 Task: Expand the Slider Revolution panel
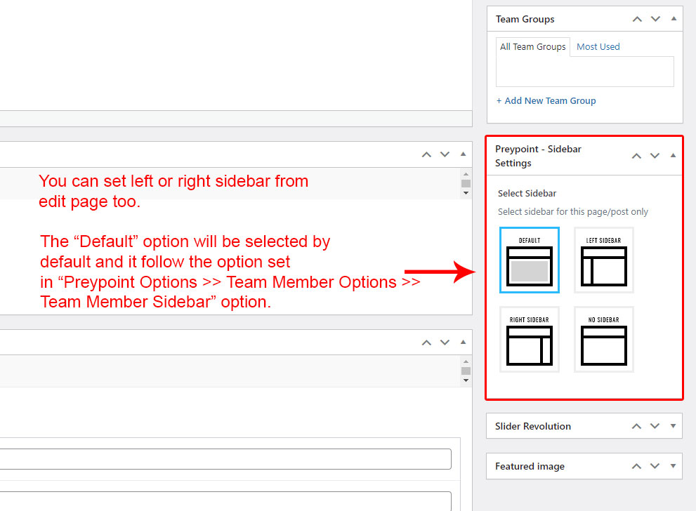[674, 426]
